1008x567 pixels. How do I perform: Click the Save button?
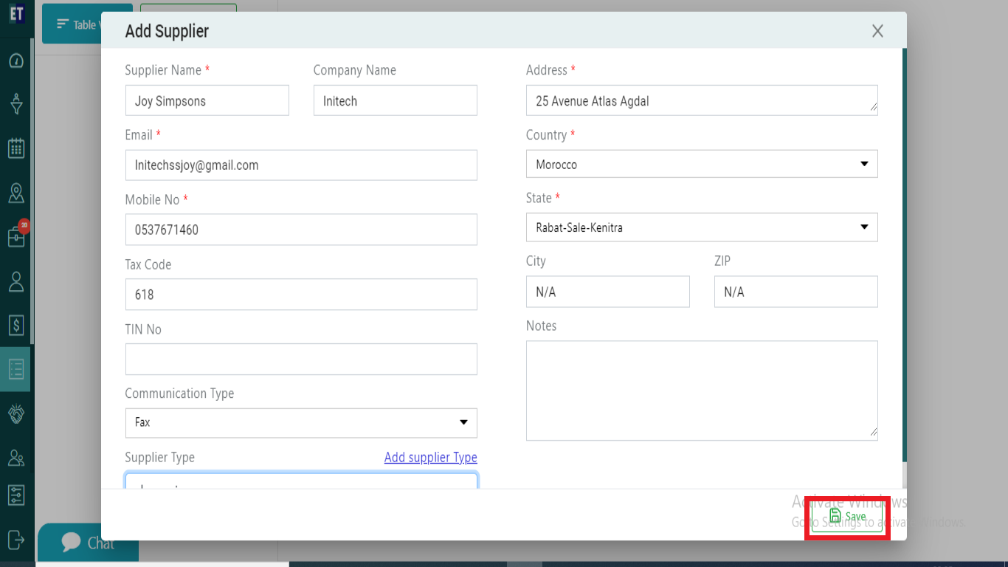[847, 517]
